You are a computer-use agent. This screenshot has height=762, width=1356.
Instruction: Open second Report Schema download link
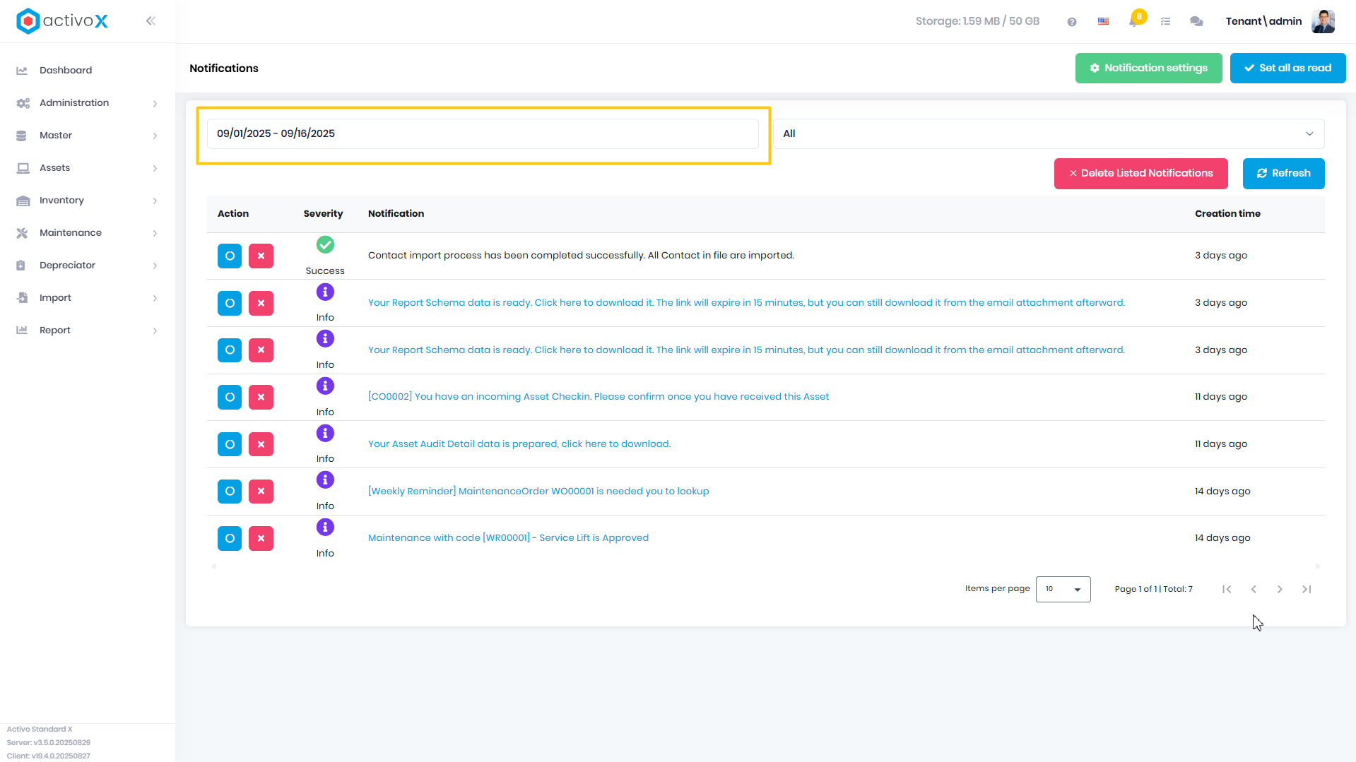(x=746, y=350)
